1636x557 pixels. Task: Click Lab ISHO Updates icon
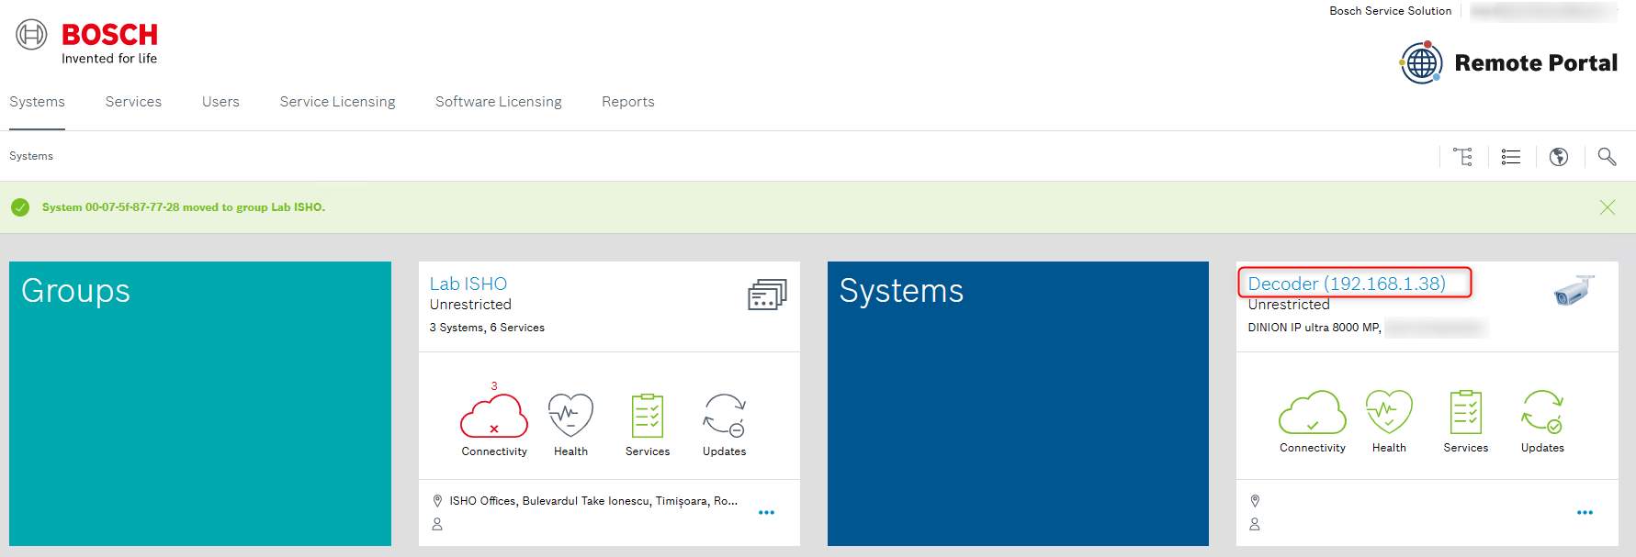[x=725, y=416]
